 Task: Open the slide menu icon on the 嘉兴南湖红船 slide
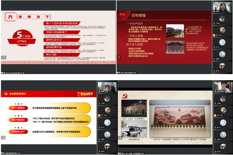120,138
